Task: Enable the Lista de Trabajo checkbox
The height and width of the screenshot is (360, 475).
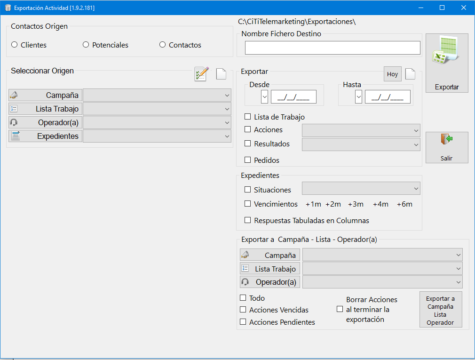Action: pyautogui.click(x=247, y=117)
